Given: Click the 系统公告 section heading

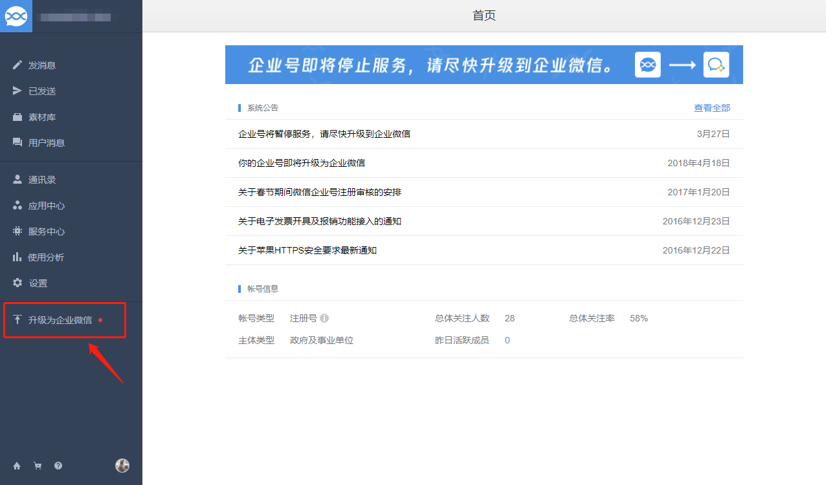Looking at the screenshot, I should (x=263, y=108).
